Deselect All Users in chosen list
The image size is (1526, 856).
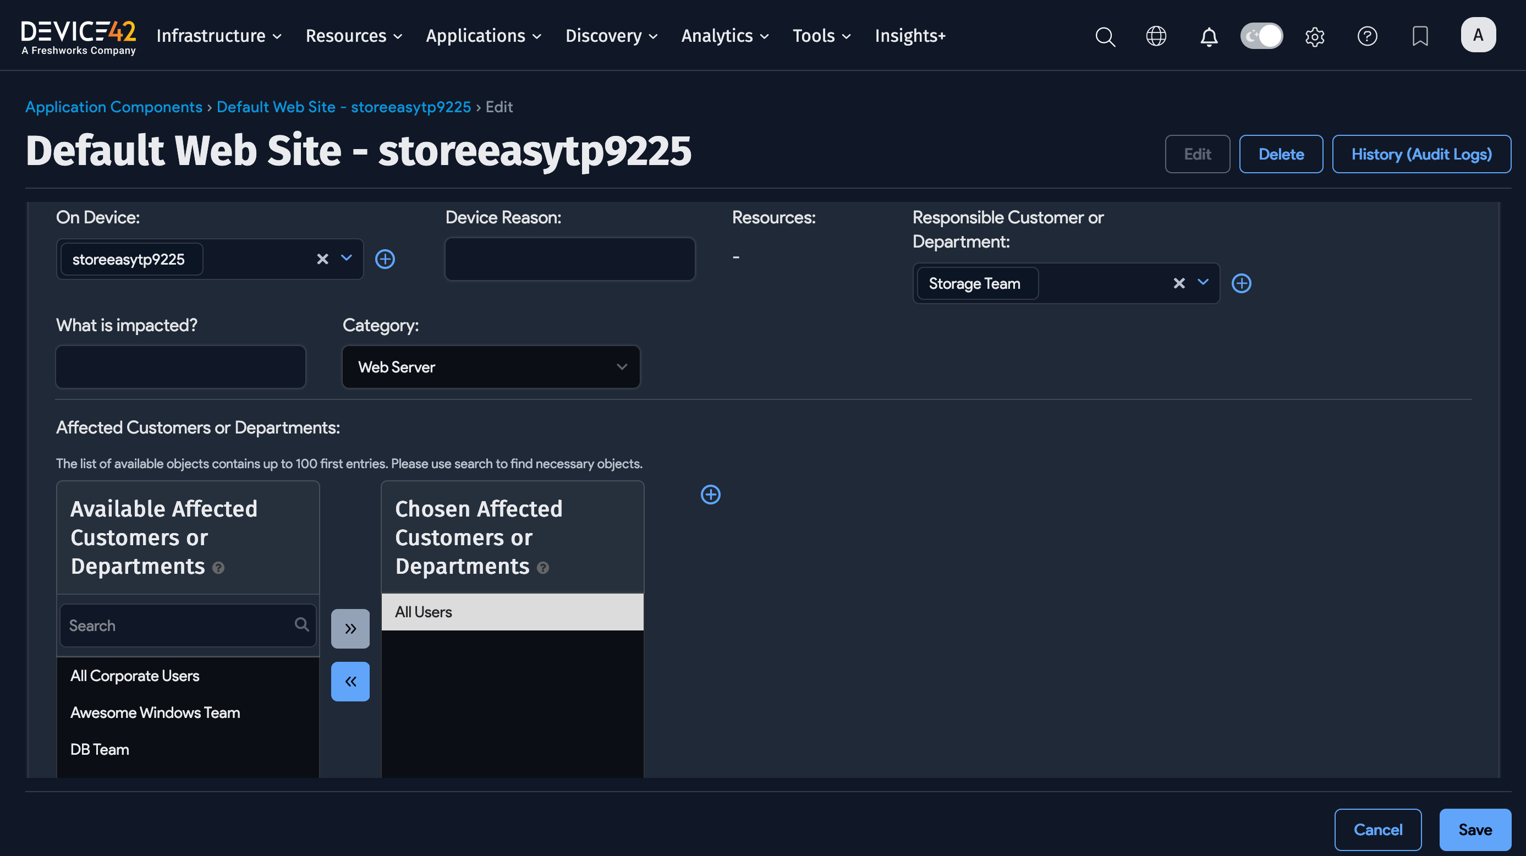coord(423,611)
